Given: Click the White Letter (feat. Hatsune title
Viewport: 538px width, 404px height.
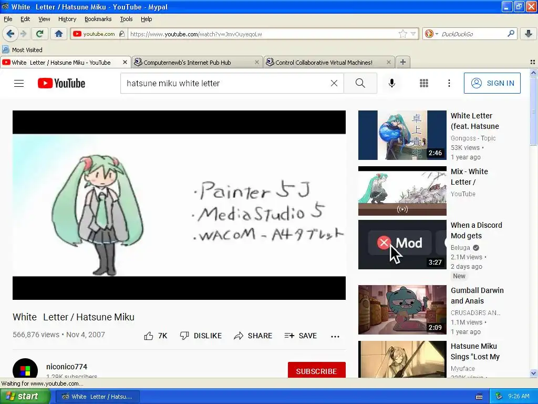Looking at the screenshot, I should point(475,121).
